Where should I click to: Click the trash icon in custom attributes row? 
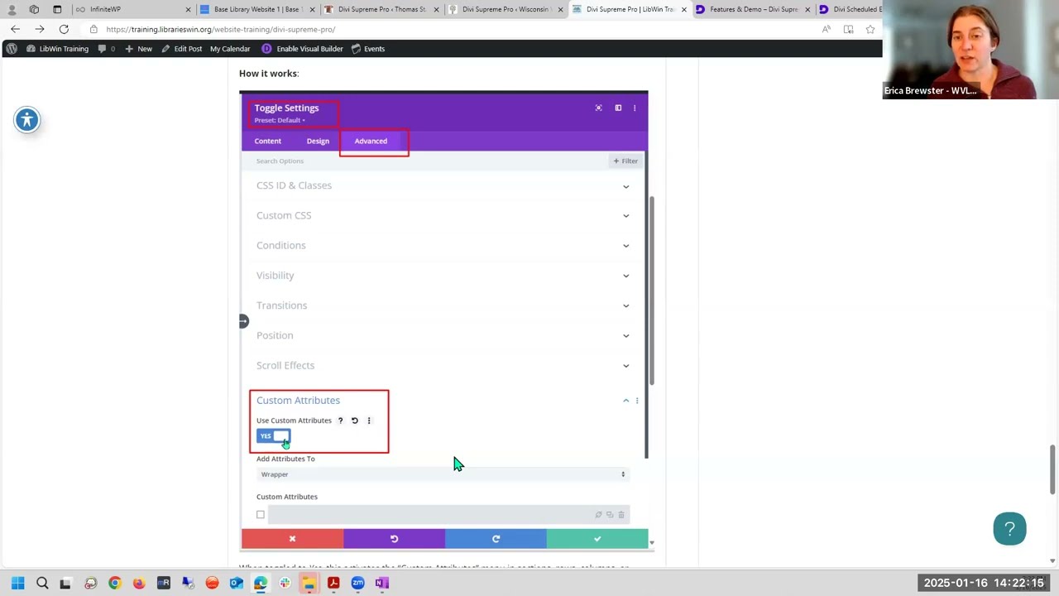tap(621, 515)
